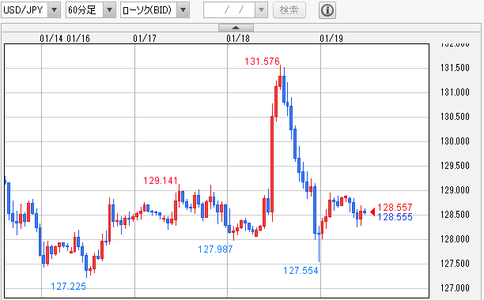Open the 60分足 timeframe dropdown arrow
This screenshot has height=300, width=484.
[109, 10]
